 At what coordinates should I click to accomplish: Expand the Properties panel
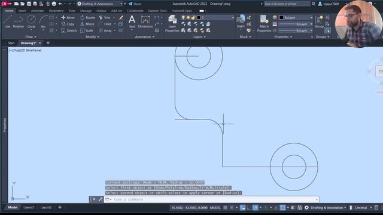[283, 37]
